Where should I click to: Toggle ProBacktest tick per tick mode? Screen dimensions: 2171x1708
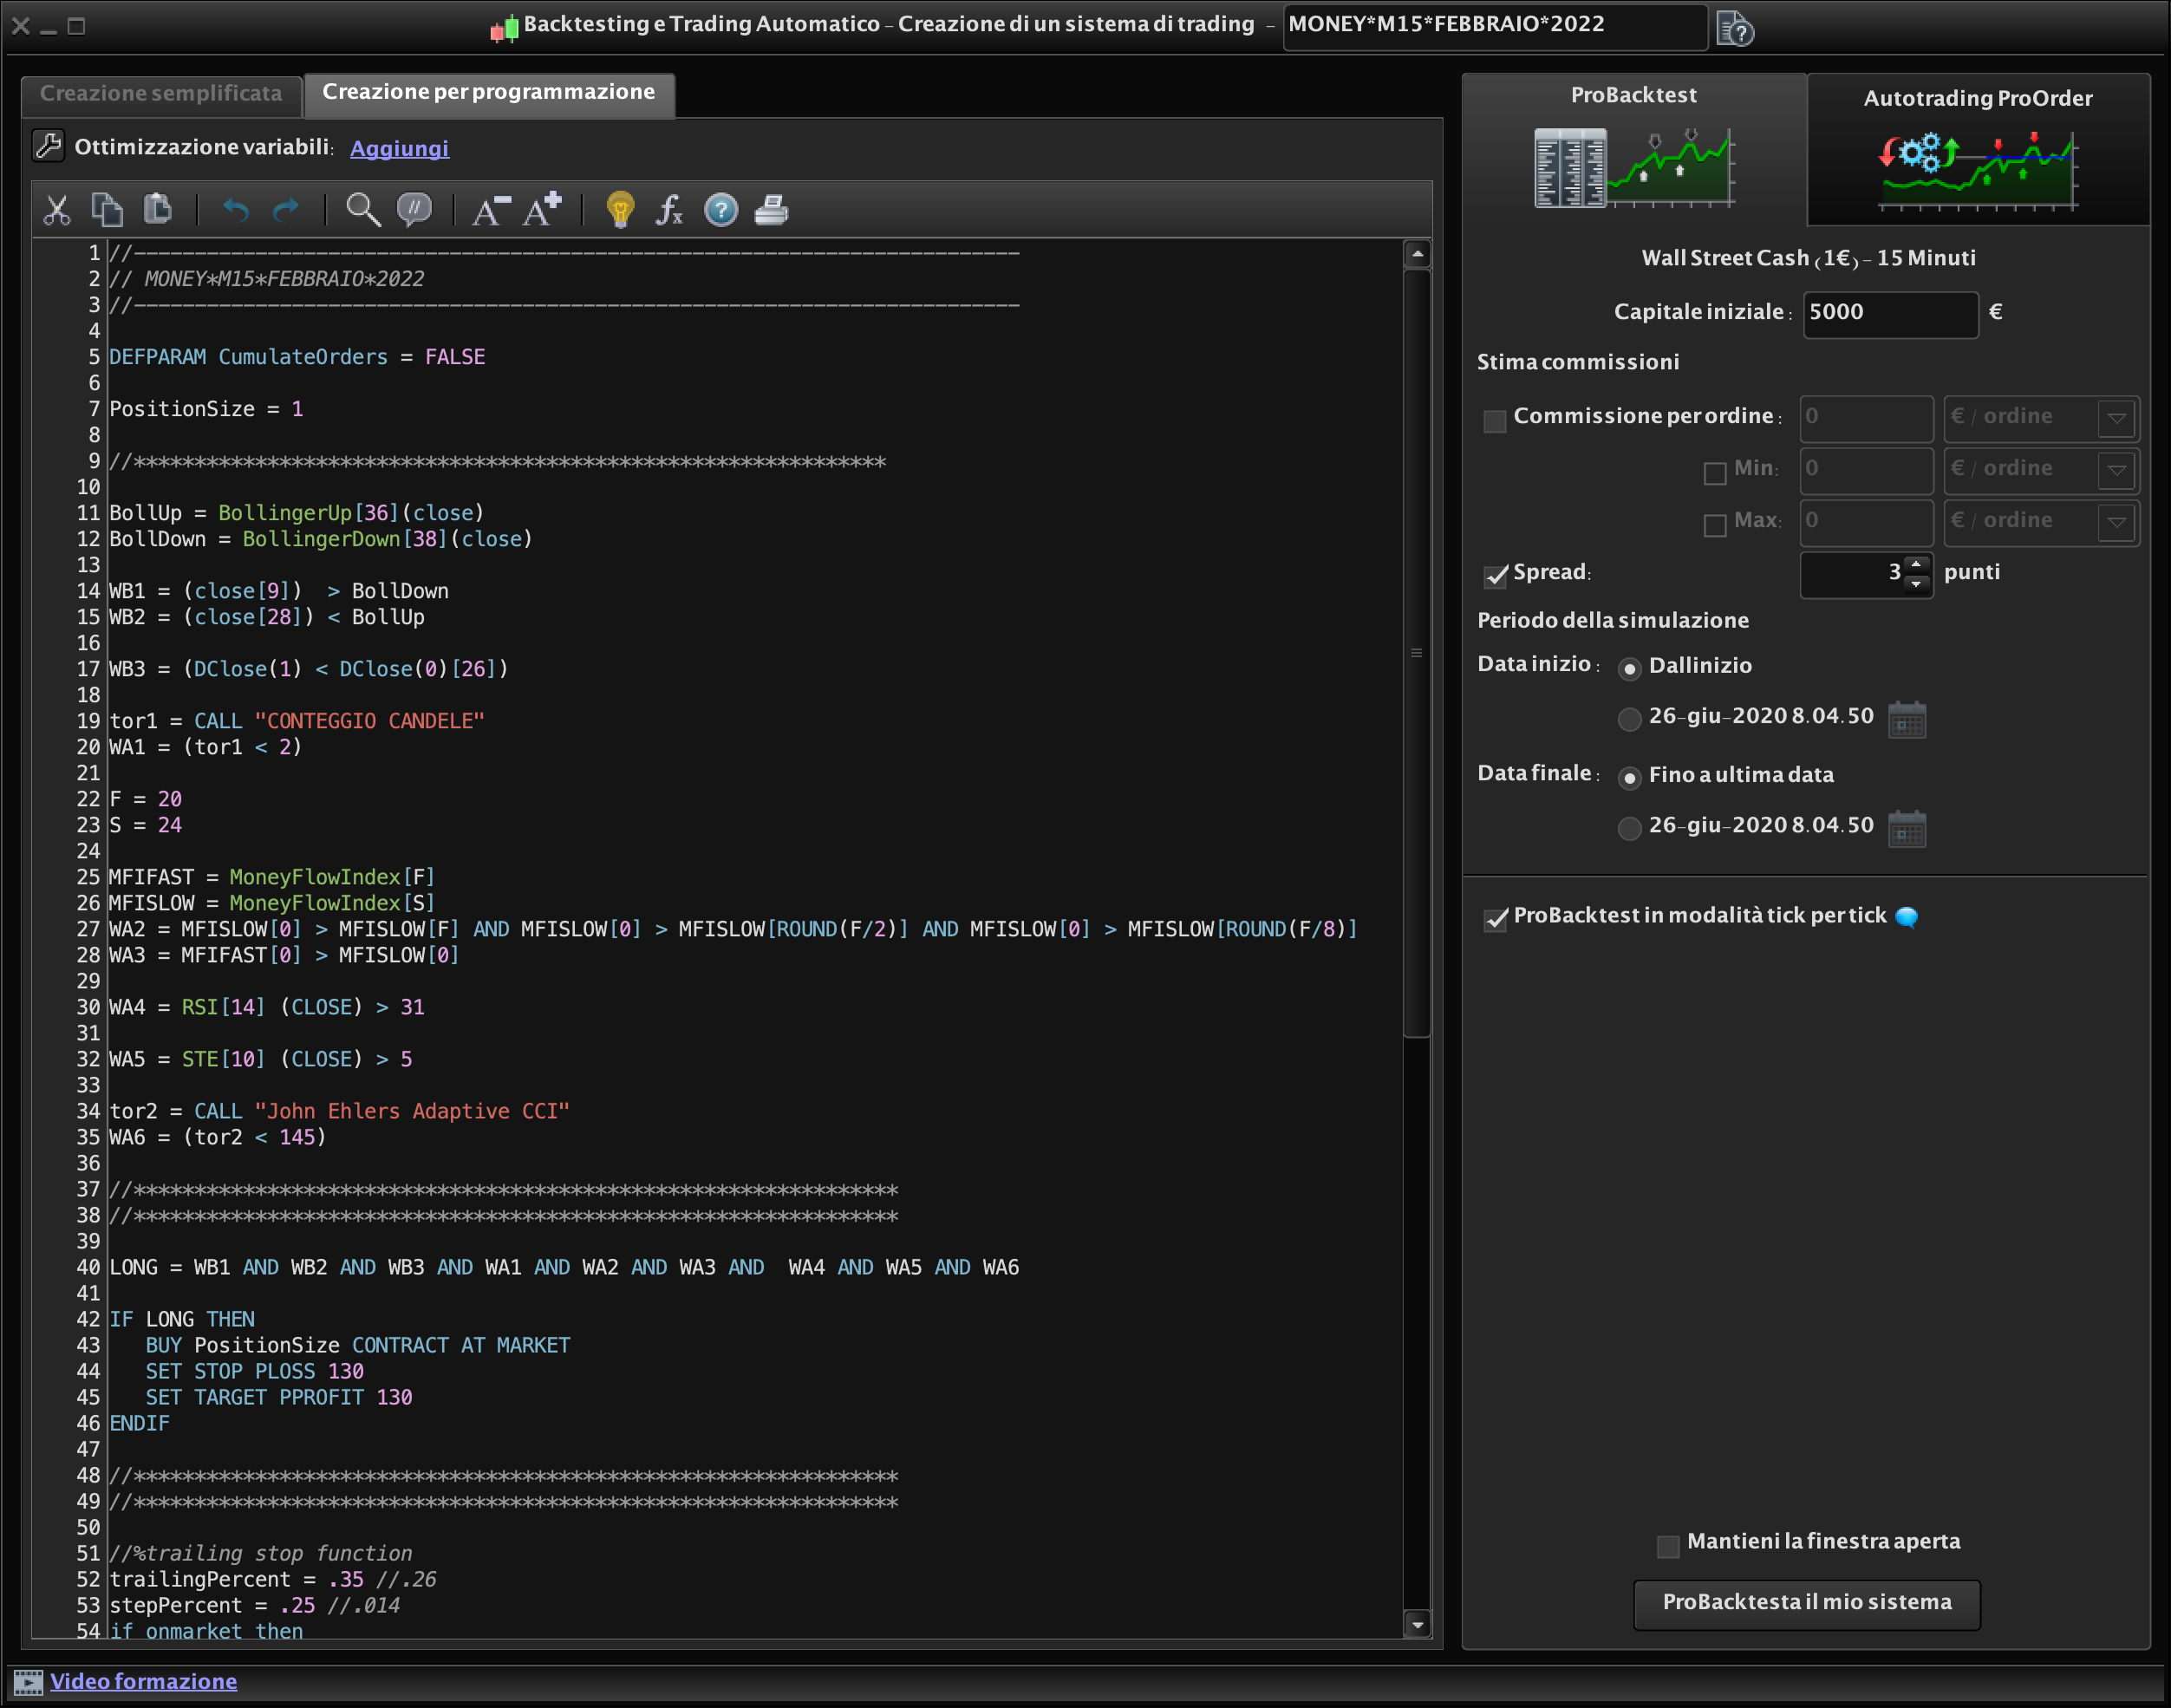pos(1495,919)
